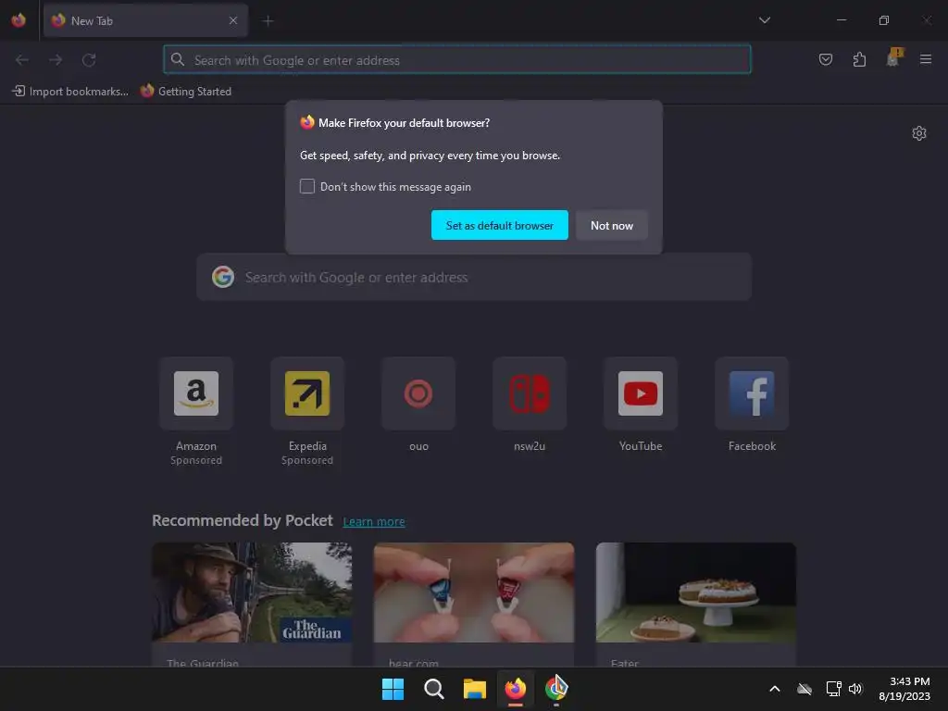Click the OneDrive cloud tray icon

[805, 689]
